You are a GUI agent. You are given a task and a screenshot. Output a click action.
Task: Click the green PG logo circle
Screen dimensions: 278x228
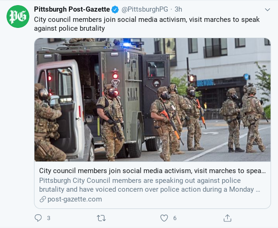point(18,16)
